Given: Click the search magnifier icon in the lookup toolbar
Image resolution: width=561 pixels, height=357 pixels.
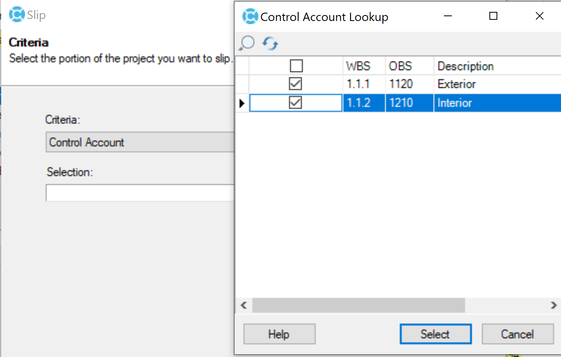Looking at the screenshot, I should pos(247,43).
